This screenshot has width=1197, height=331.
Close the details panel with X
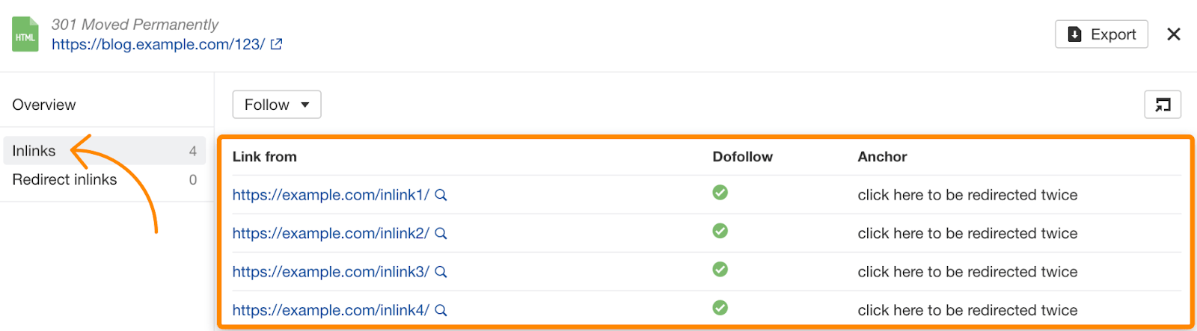pyautogui.click(x=1174, y=34)
